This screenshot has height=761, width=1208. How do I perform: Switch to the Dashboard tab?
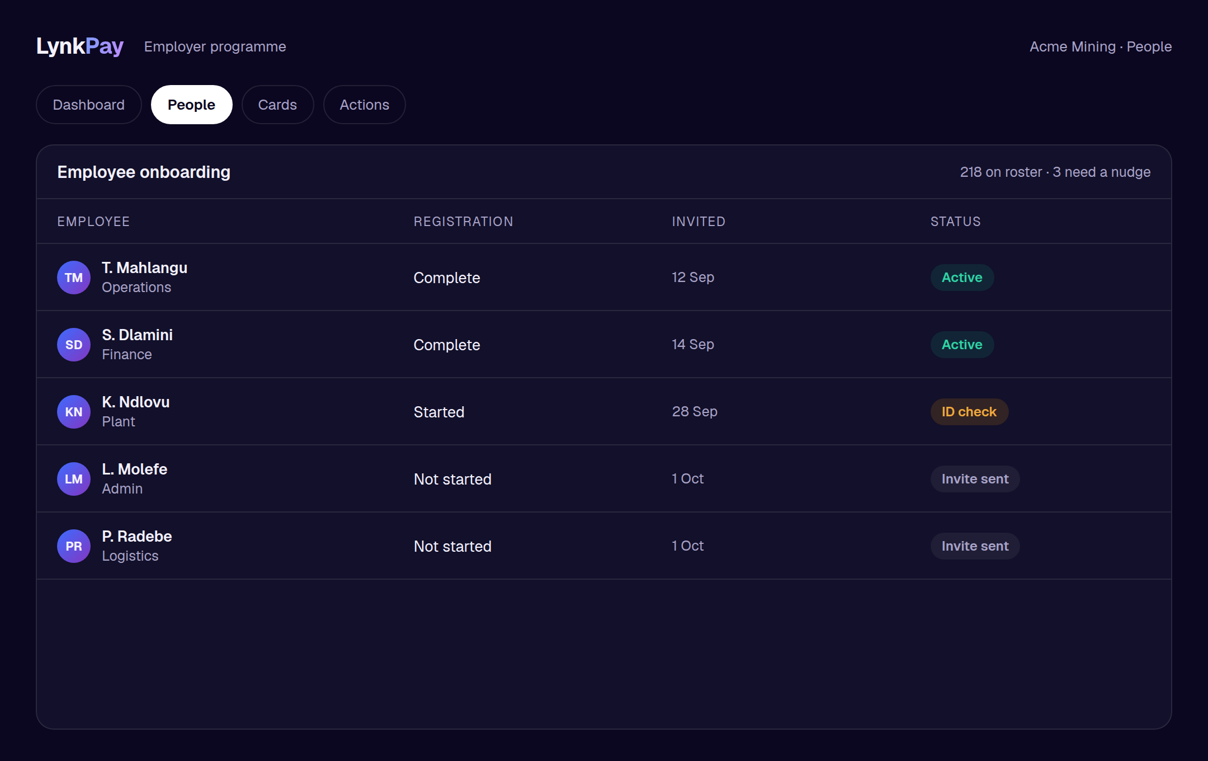(x=89, y=105)
